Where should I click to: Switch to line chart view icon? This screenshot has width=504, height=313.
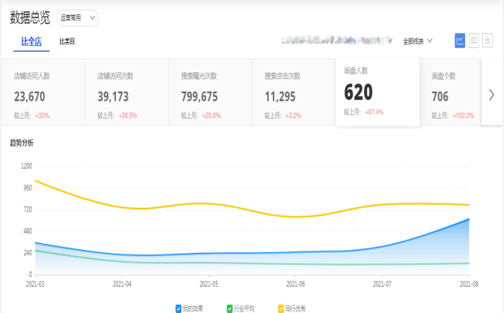(460, 41)
